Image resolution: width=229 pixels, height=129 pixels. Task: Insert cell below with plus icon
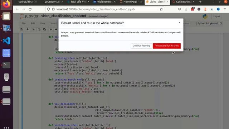coord(28,29)
